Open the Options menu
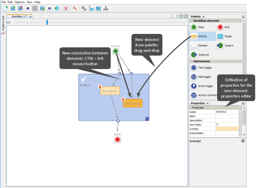The image size is (258, 188). 19,2
